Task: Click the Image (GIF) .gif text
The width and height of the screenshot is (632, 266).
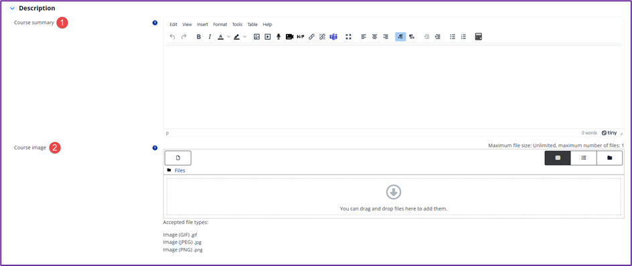Action: pos(180,235)
